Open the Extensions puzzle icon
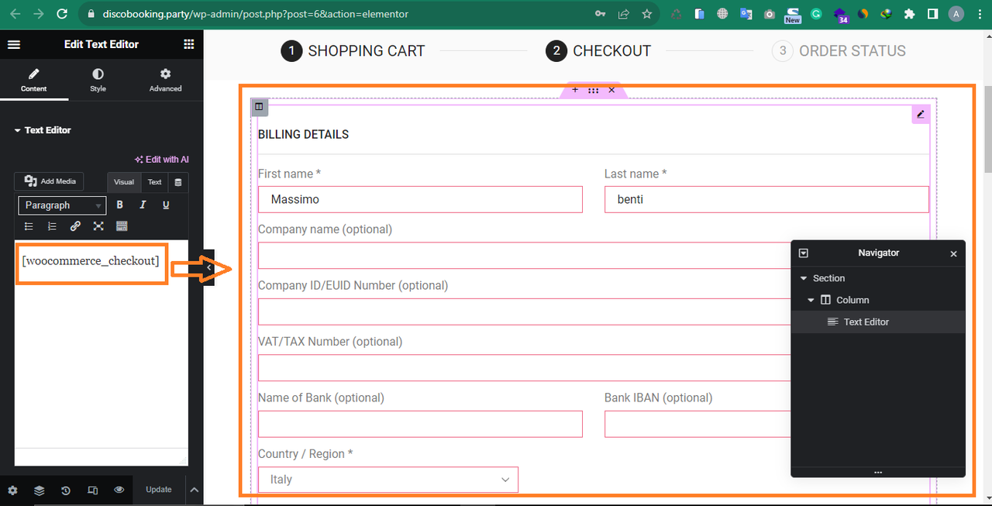992x506 pixels. click(x=910, y=14)
